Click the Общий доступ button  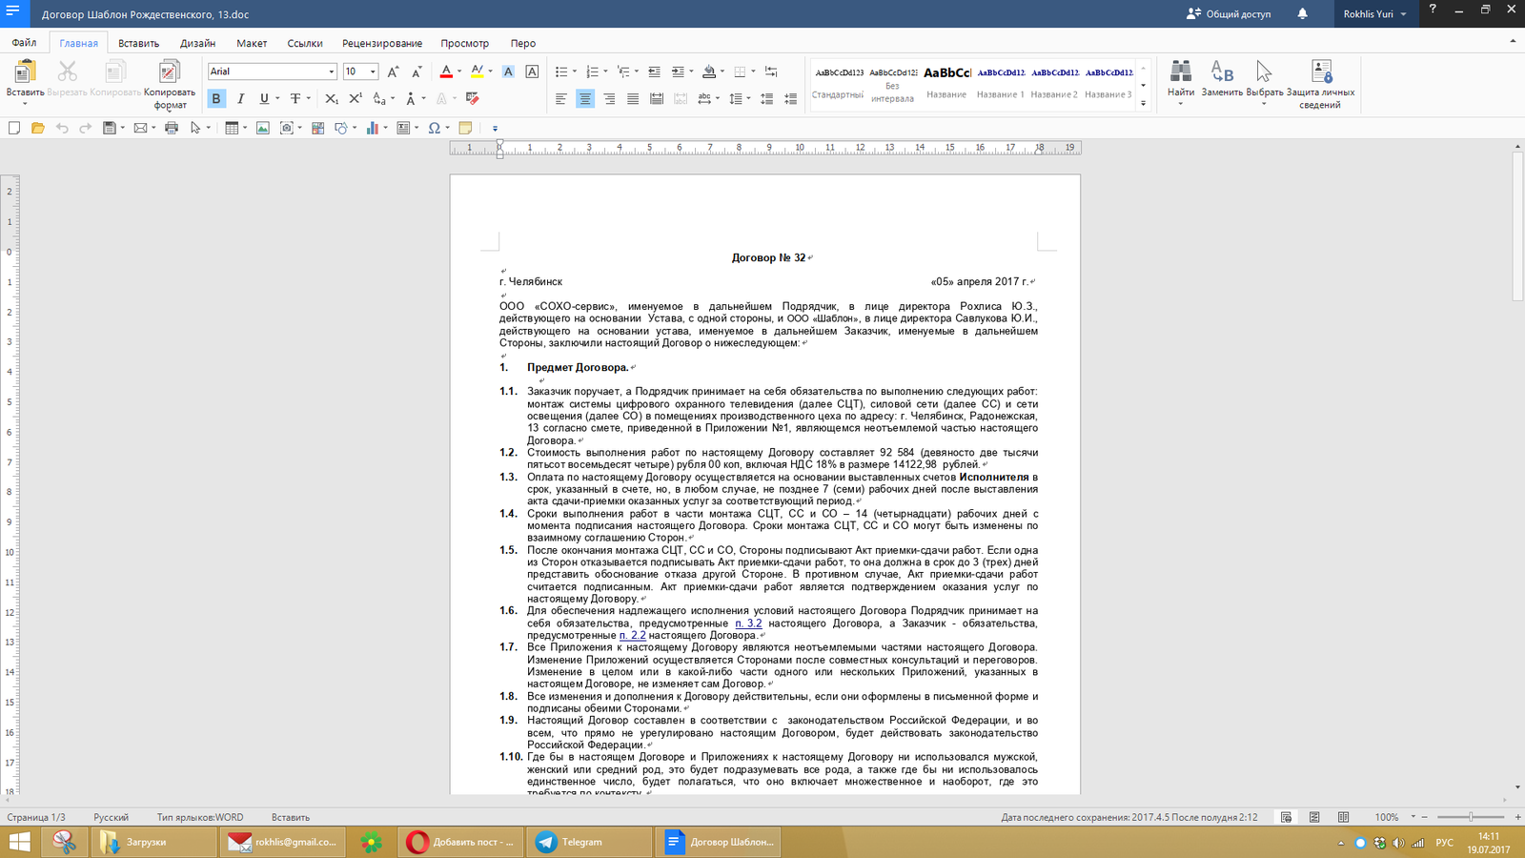1229,13
